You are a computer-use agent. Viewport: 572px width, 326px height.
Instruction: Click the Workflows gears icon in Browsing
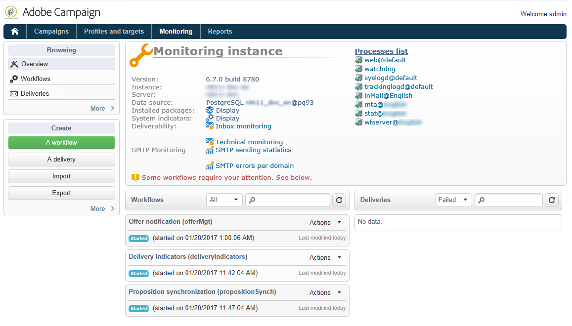[x=14, y=79]
